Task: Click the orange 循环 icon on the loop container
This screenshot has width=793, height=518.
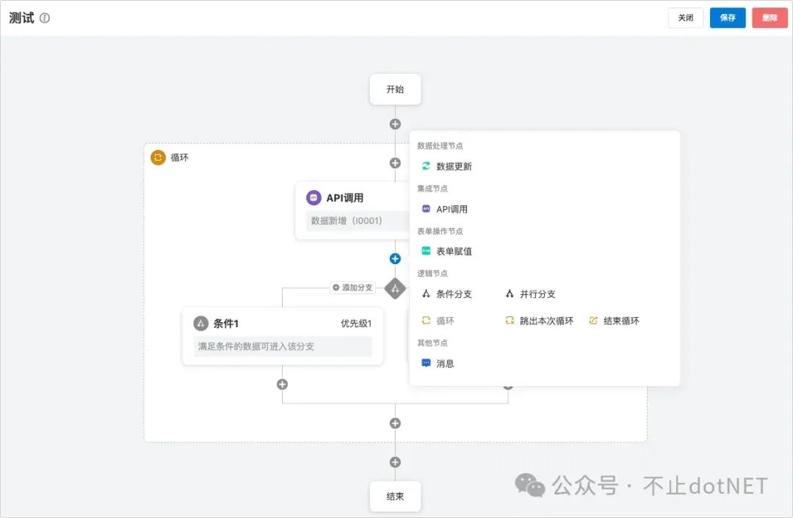Action: (159, 157)
